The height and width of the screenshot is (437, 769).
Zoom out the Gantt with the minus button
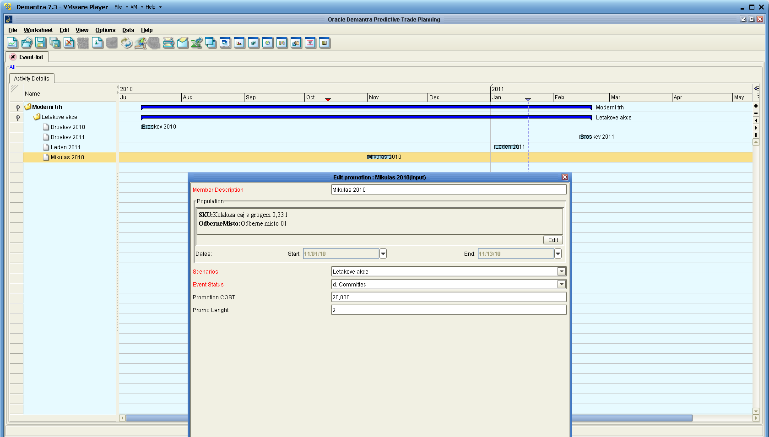point(756,113)
